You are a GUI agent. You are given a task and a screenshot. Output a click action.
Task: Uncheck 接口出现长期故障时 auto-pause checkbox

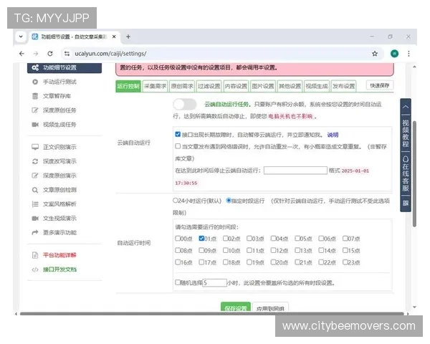click(x=178, y=134)
